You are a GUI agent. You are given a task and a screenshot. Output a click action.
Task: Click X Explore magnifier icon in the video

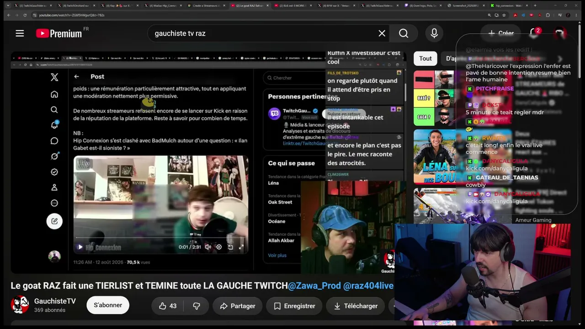pos(54,110)
